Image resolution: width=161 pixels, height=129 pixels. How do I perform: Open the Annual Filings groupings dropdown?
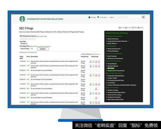point(26,49)
